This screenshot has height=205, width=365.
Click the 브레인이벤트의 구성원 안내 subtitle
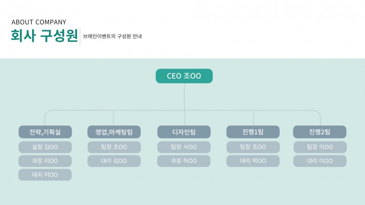[113, 36]
